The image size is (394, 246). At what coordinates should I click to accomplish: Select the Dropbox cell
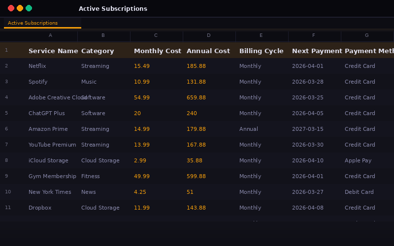[51, 208]
